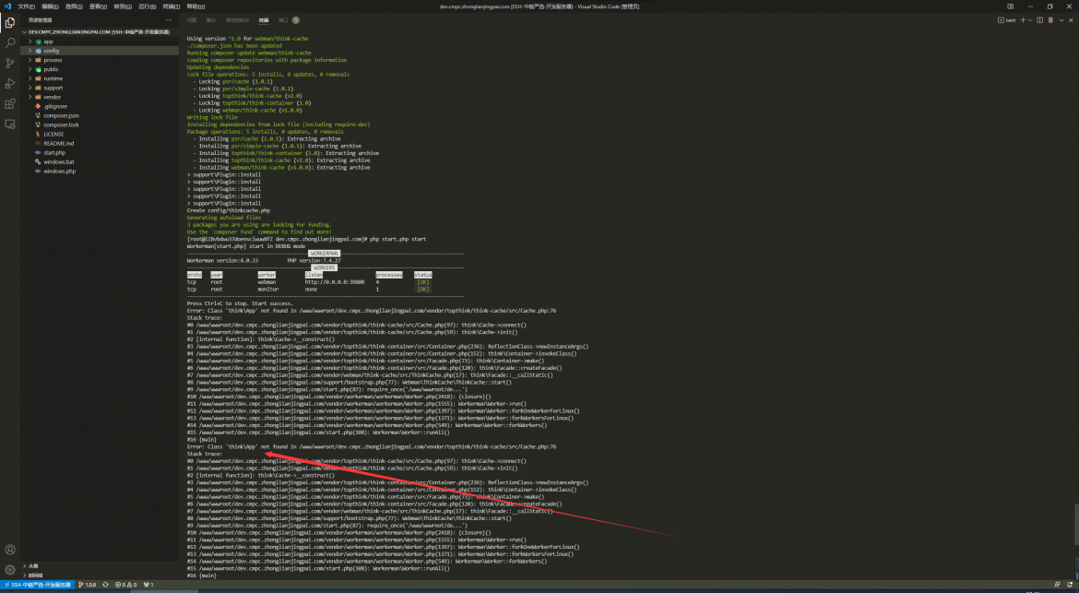
Task: Expand the public folder
Action: point(100,69)
